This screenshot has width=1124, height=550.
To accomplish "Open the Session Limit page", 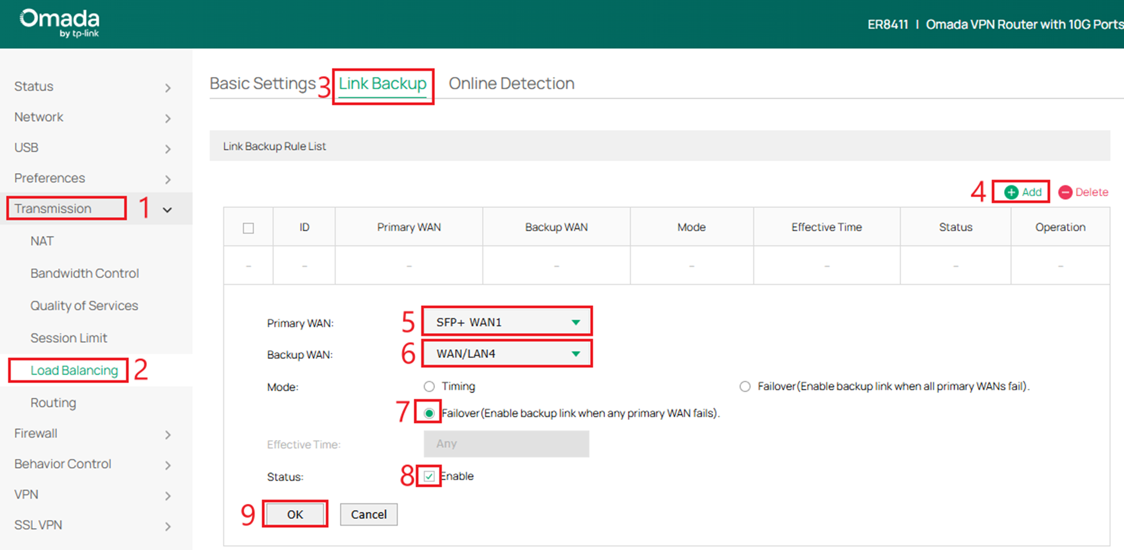I will (69, 338).
